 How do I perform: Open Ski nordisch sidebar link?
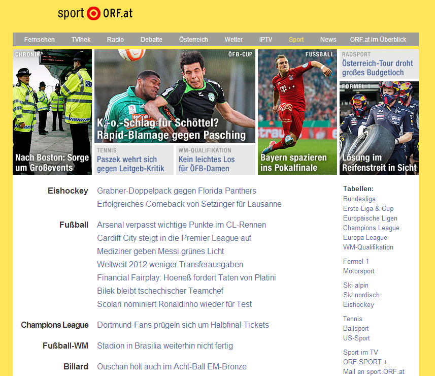[x=361, y=295]
